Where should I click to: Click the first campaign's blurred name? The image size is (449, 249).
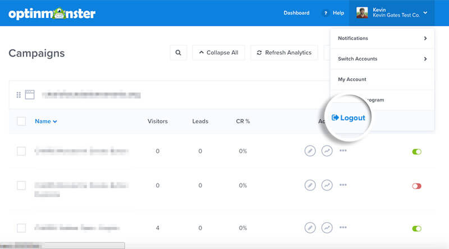81,151
